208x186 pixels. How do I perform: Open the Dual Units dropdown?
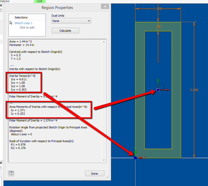71,21
